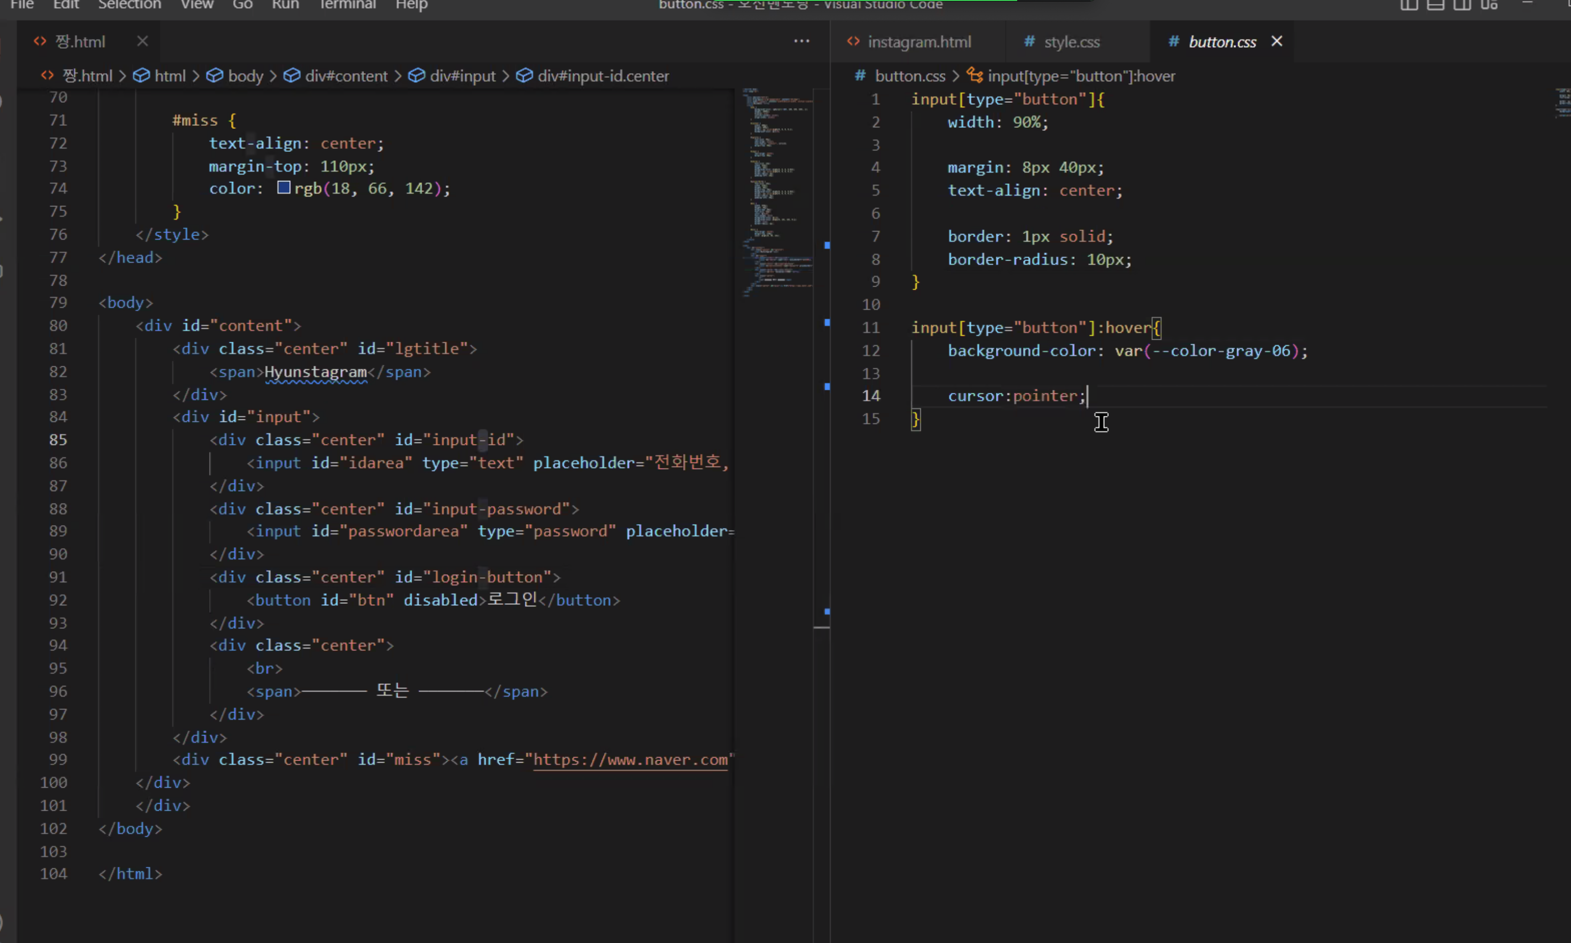The height and width of the screenshot is (943, 1571).
Task: Click the cube icon before body breadcrumb
Action: pos(215,76)
